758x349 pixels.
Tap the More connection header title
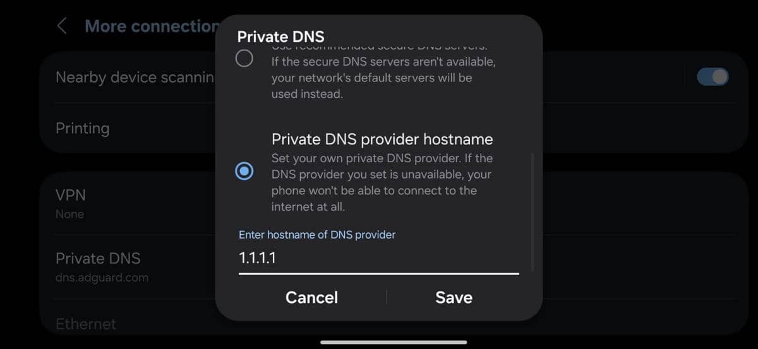tap(151, 27)
